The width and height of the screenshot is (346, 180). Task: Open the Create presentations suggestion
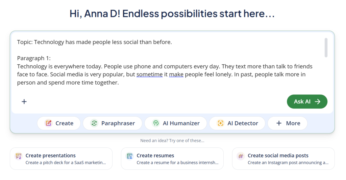(x=61, y=158)
